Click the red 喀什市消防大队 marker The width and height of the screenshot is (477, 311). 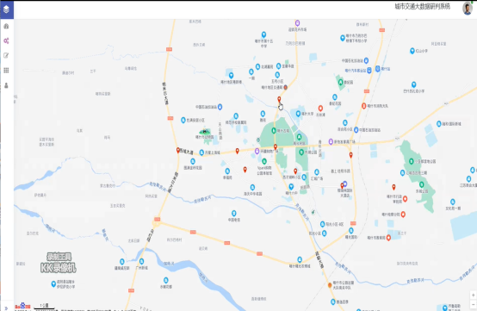point(364,106)
